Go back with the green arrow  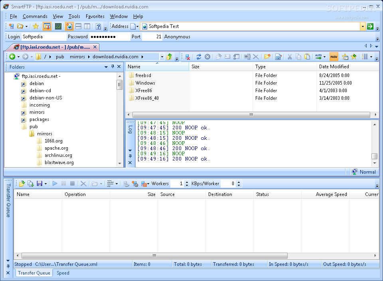tap(12, 57)
